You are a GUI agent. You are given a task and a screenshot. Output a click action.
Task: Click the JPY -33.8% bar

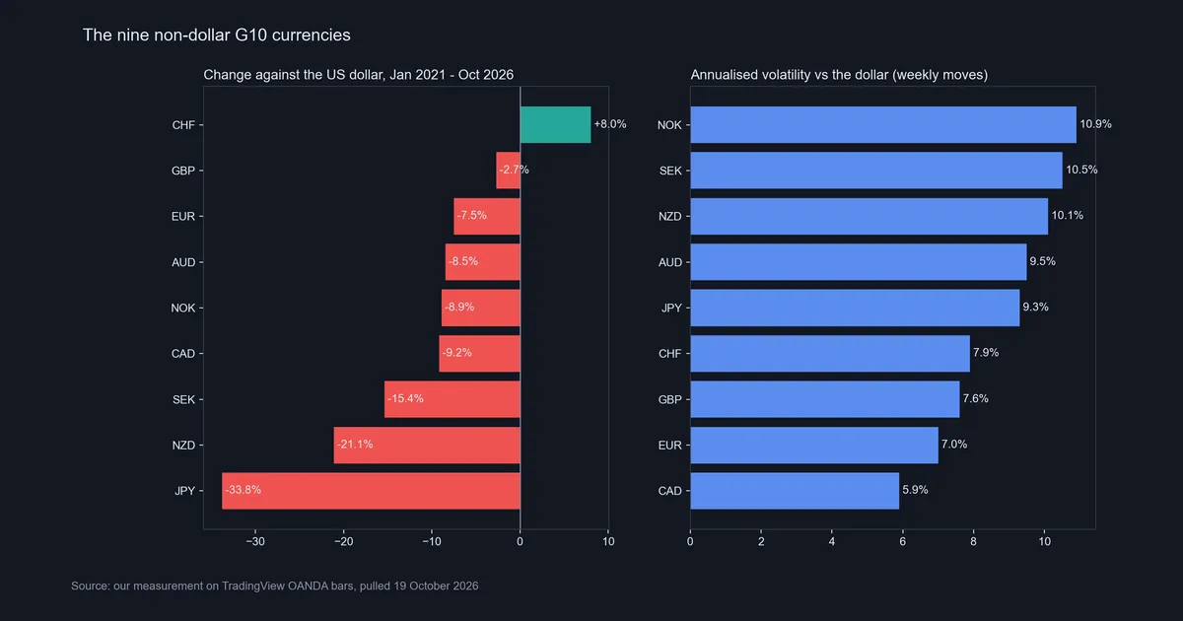[x=372, y=491]
